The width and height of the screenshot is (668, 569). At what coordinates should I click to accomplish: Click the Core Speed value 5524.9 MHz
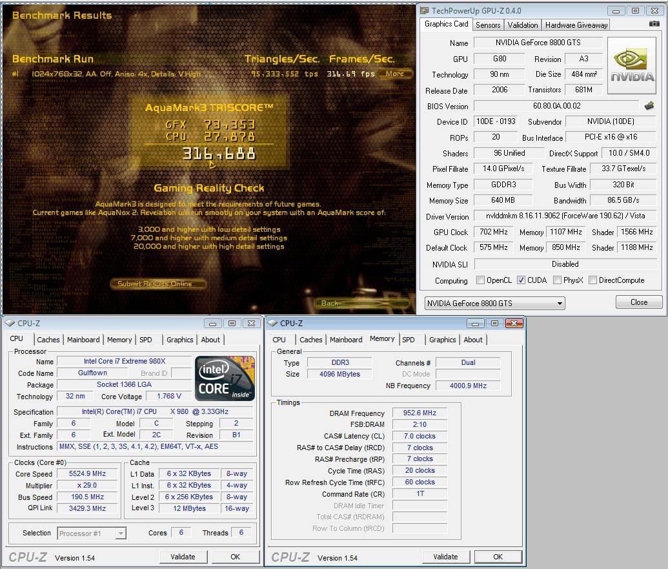pos(87,473)
